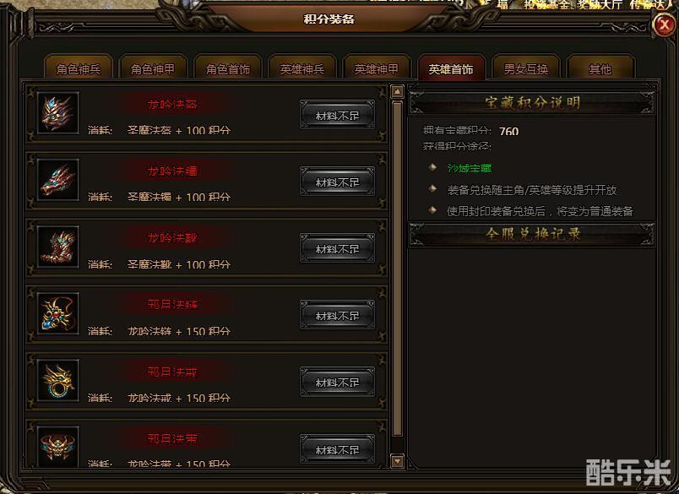Switch to the 角色神兵 tab

tap(79, 68)
